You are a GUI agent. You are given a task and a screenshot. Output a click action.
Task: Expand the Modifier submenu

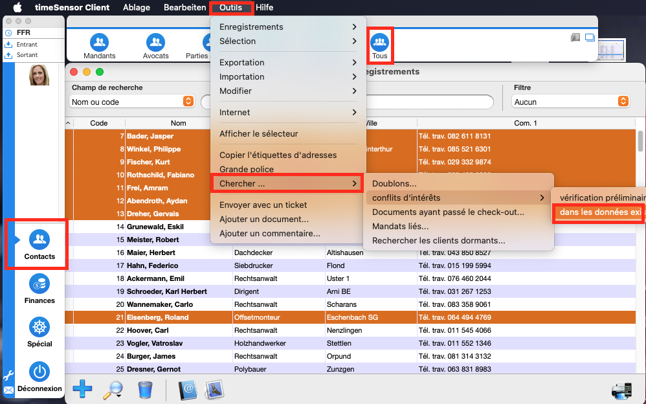[288, 91]
